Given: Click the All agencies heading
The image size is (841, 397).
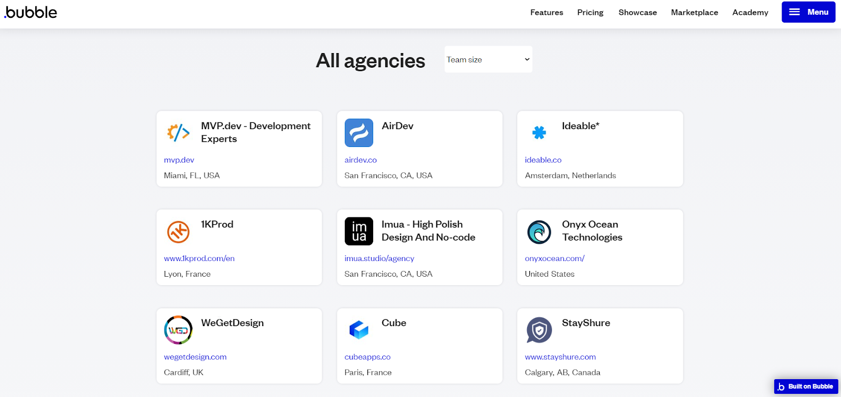Looking at the screenshot, I should pos(371,60).
